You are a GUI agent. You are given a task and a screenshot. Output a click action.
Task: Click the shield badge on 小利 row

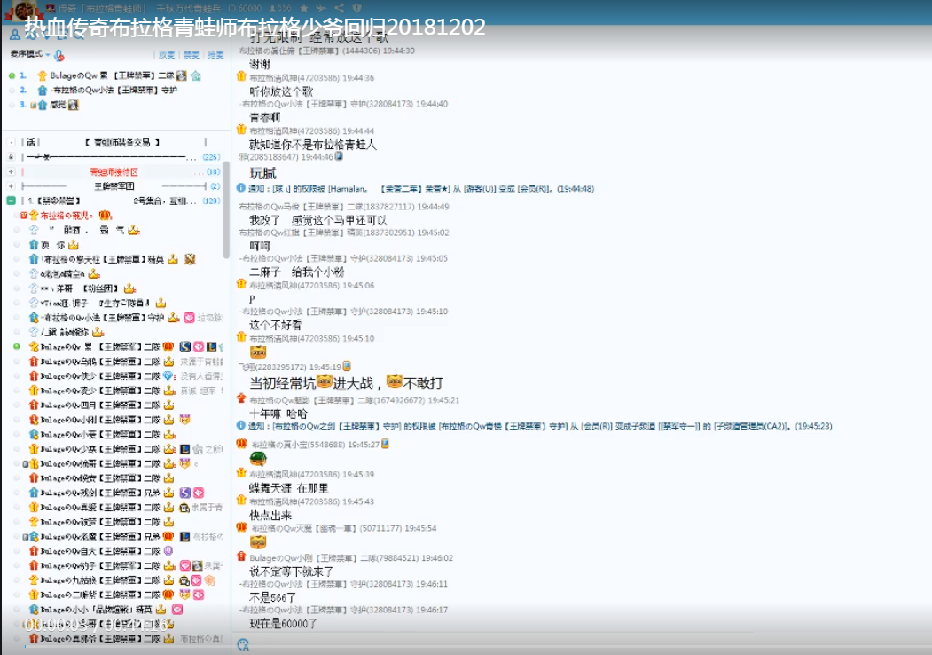(184, 420)
